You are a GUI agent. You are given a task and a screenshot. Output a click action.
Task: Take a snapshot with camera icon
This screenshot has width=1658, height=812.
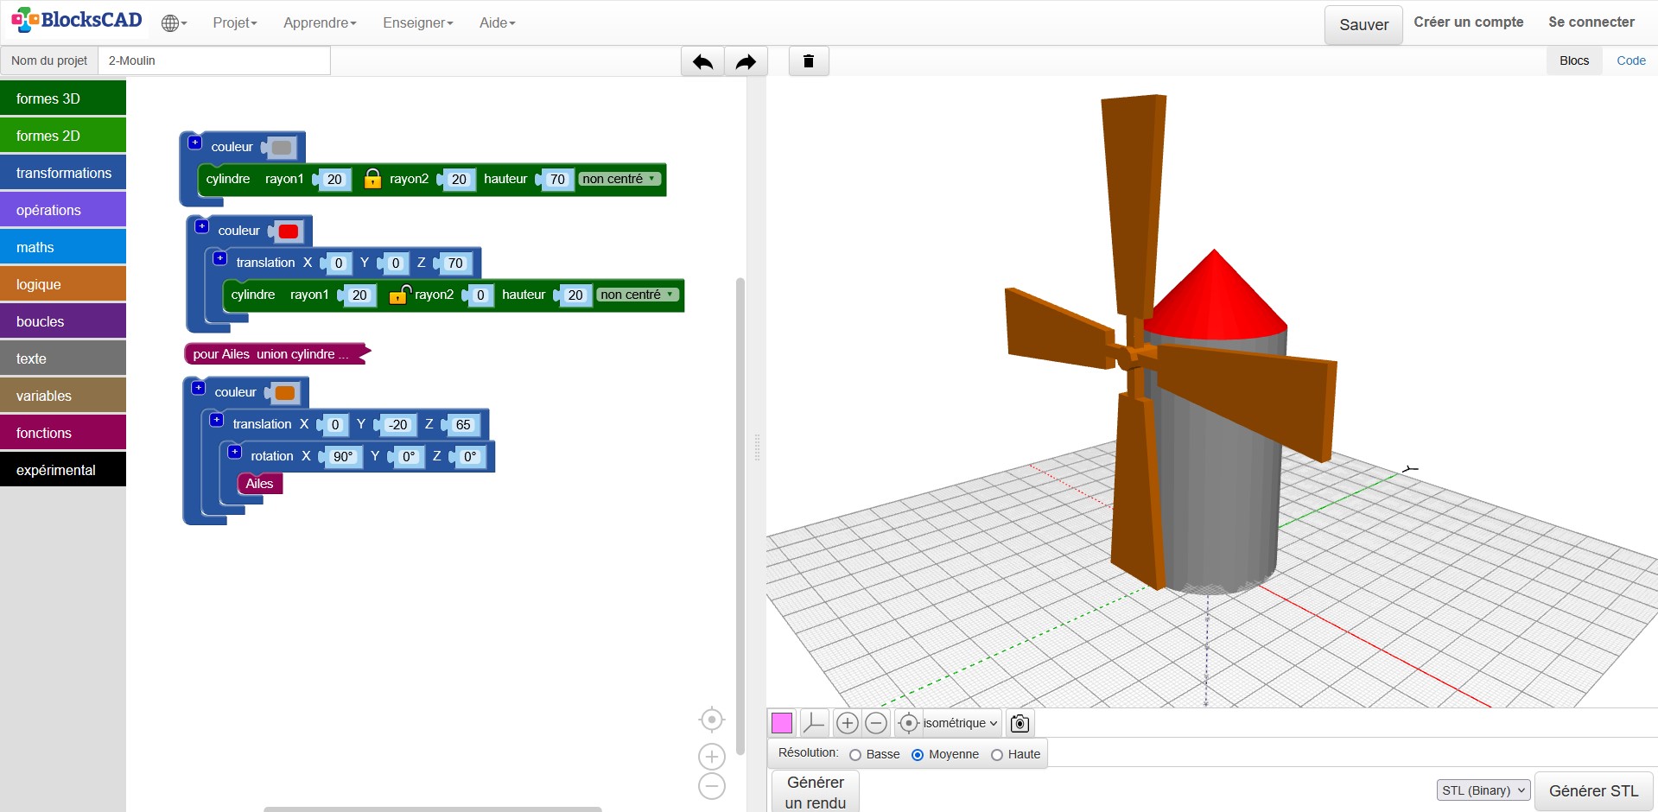tap(1020, 723)
